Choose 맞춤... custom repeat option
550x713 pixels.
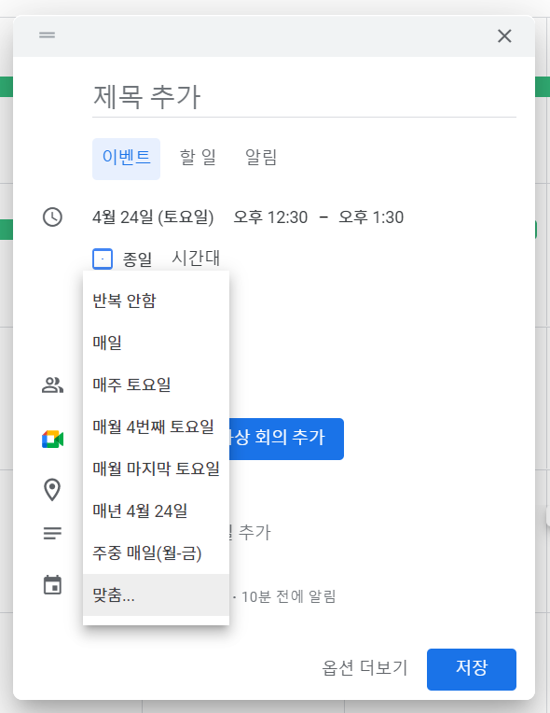tap(157, 594)
